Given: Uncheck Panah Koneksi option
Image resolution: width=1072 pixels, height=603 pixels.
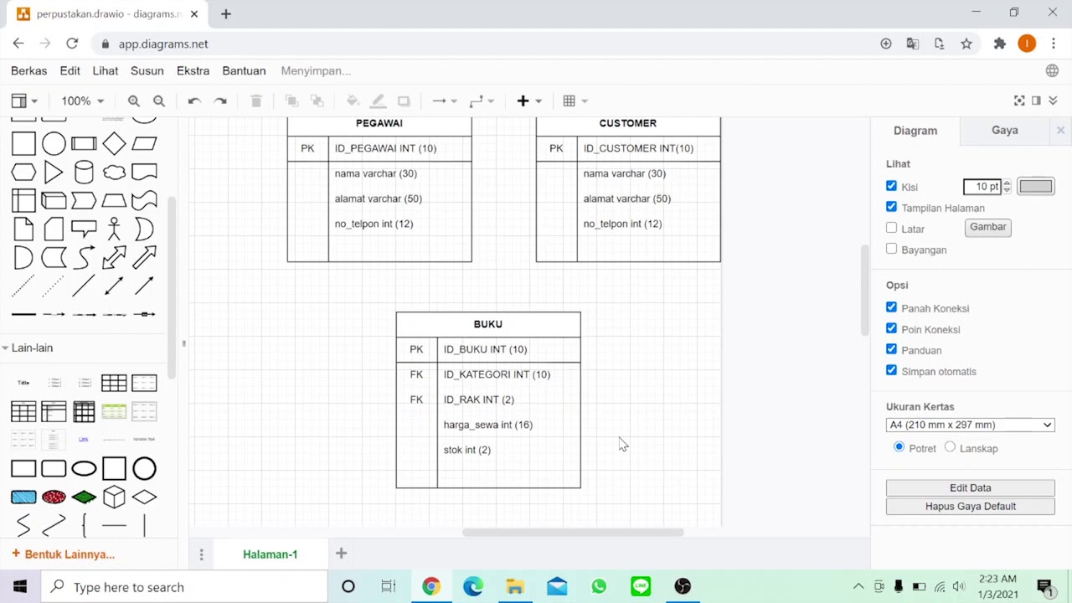Looking at the screenshot, I should (x=891, y=307).
